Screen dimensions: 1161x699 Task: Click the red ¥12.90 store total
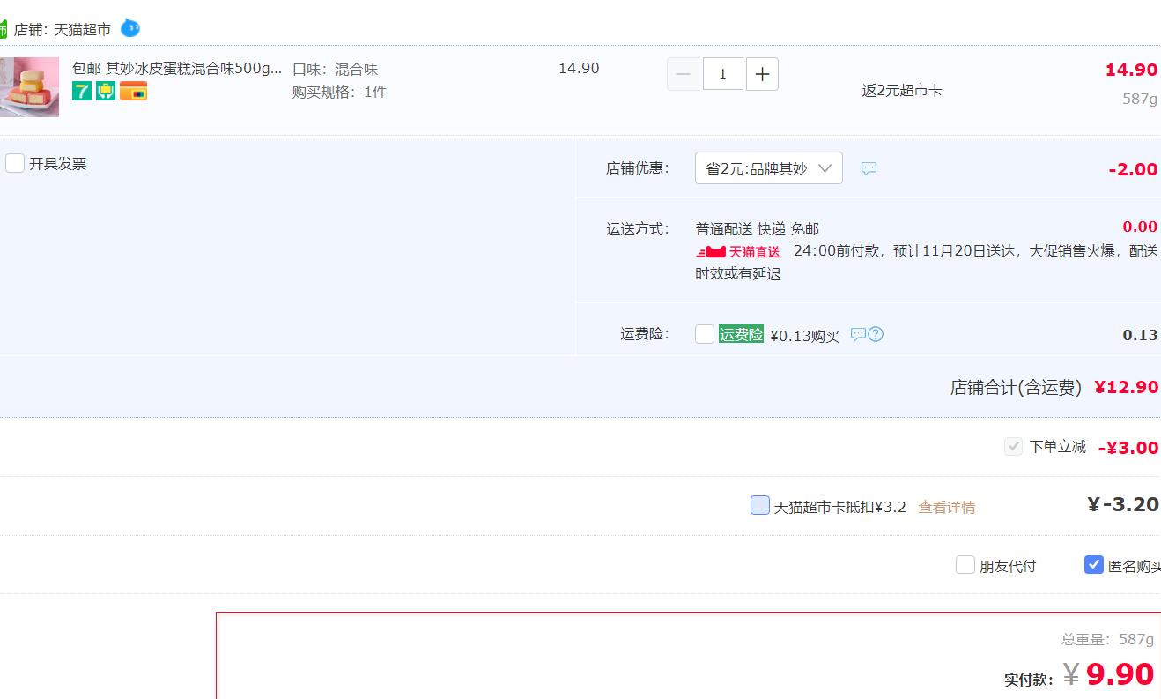click(1127, 387)
